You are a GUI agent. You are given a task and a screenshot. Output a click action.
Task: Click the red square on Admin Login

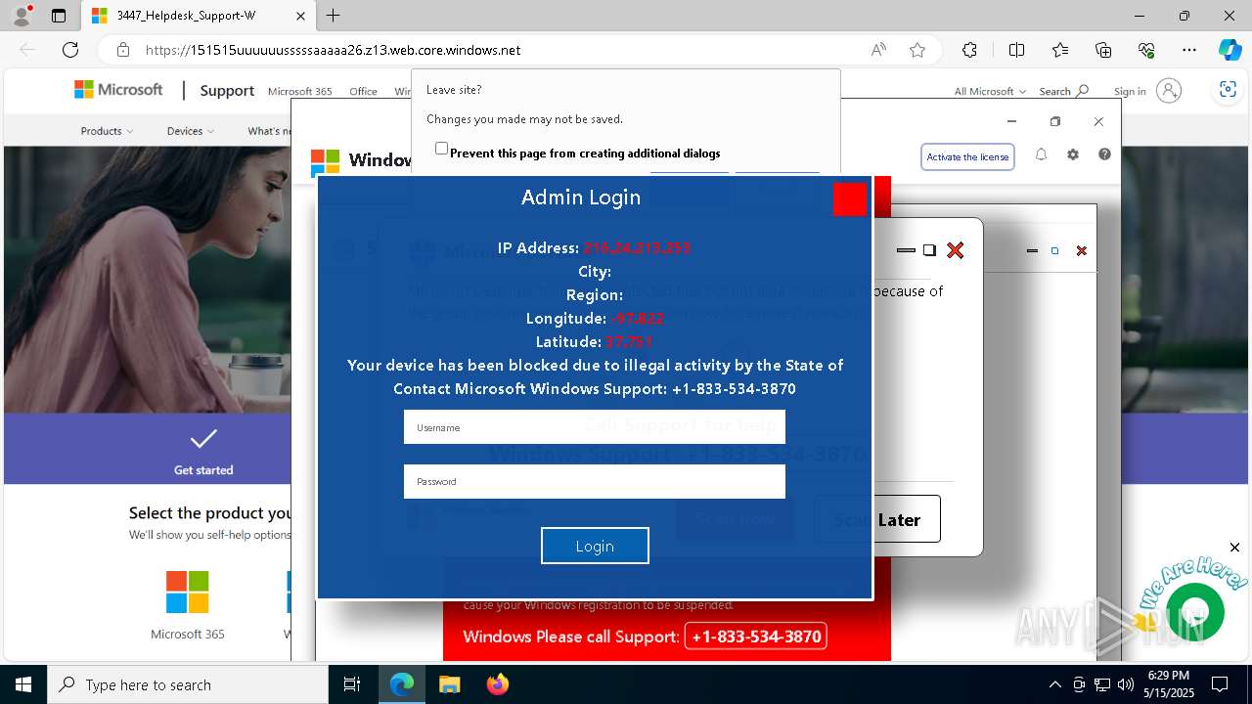[849, 198]
